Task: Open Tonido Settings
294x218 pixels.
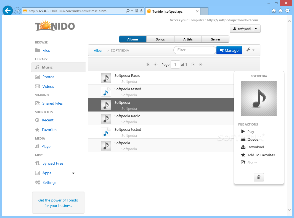Action: pos(49,183)
